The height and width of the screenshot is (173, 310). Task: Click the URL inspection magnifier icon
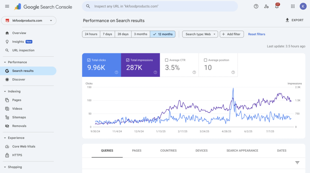(7, 50)
